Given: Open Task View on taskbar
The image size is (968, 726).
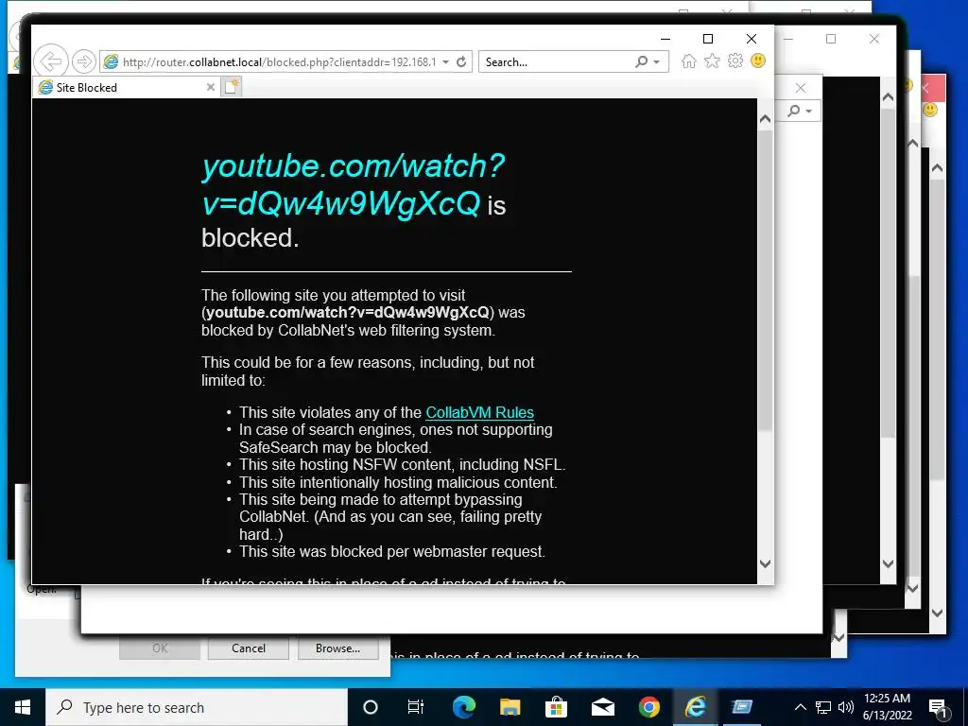Looking at the screenshot, I should [416, 707].
